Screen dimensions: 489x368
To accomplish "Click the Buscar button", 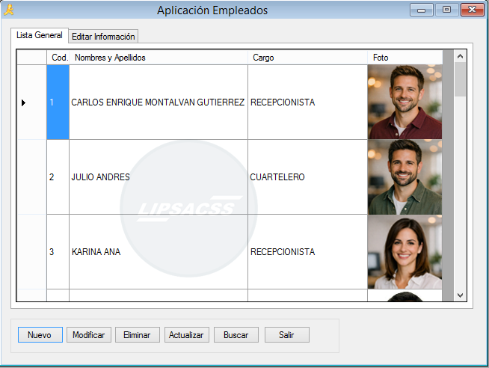I will pyautogui.click(x=236, y=334).
